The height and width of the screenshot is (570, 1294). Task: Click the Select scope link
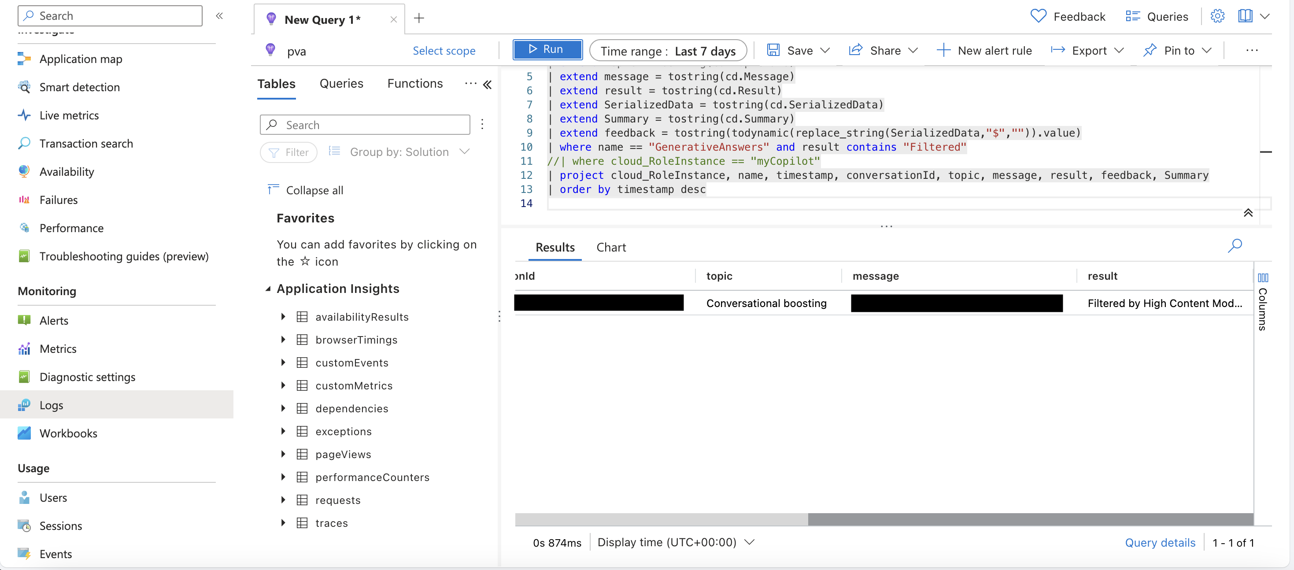(444, 50)
